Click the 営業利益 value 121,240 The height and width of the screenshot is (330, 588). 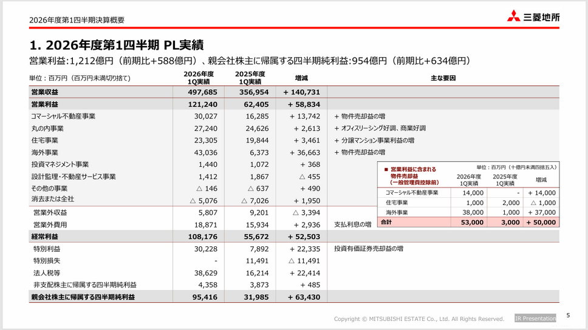202,104
